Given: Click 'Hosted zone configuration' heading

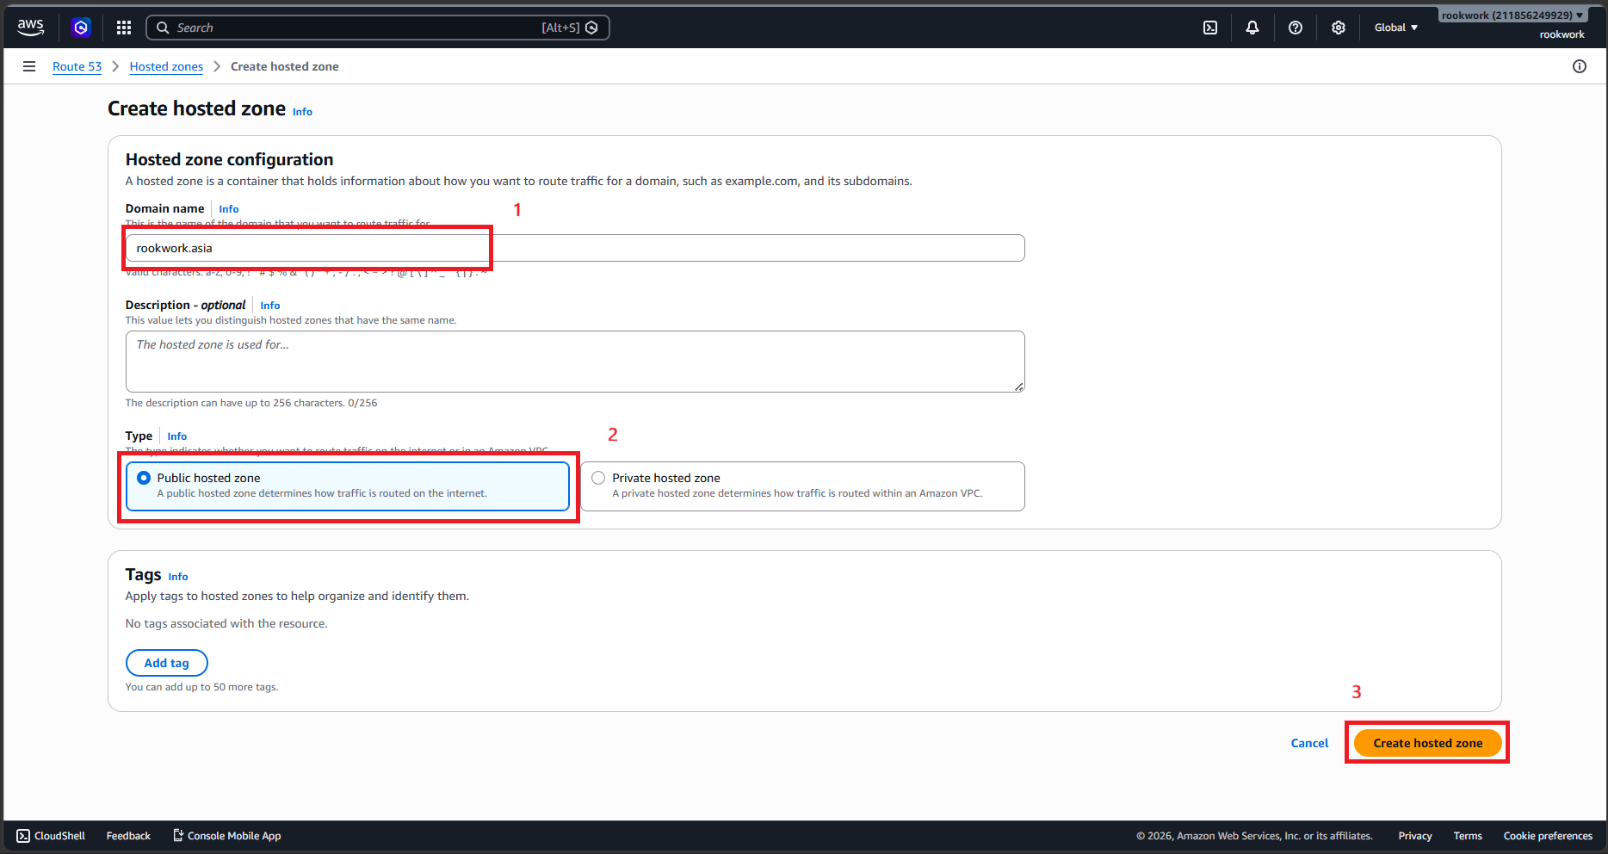Looking at the screenshot, I should [x=229, y=159].
